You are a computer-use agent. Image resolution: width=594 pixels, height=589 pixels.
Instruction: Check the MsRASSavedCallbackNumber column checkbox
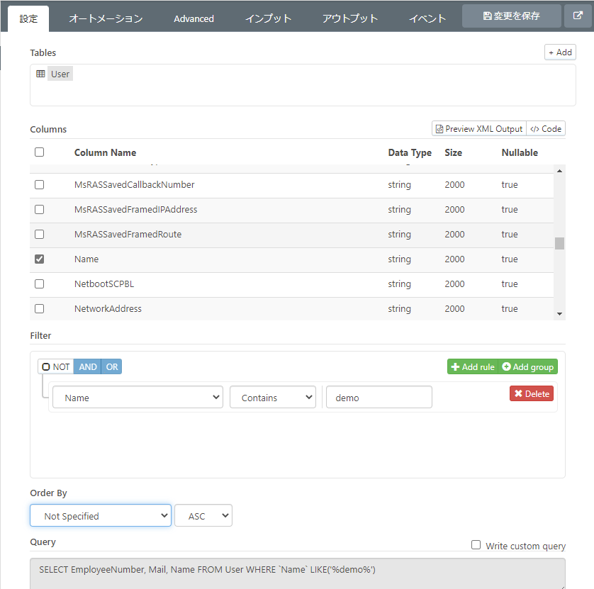40,185
